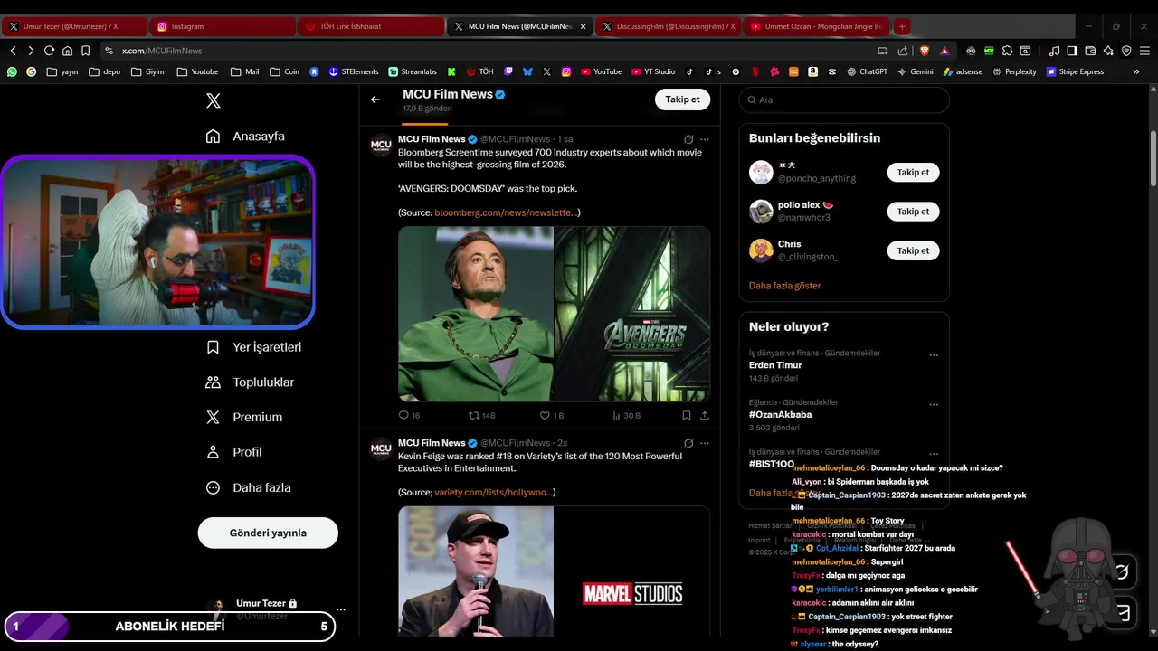
Task: Open more options on Bloomberg post
Action: click(705, 139)
